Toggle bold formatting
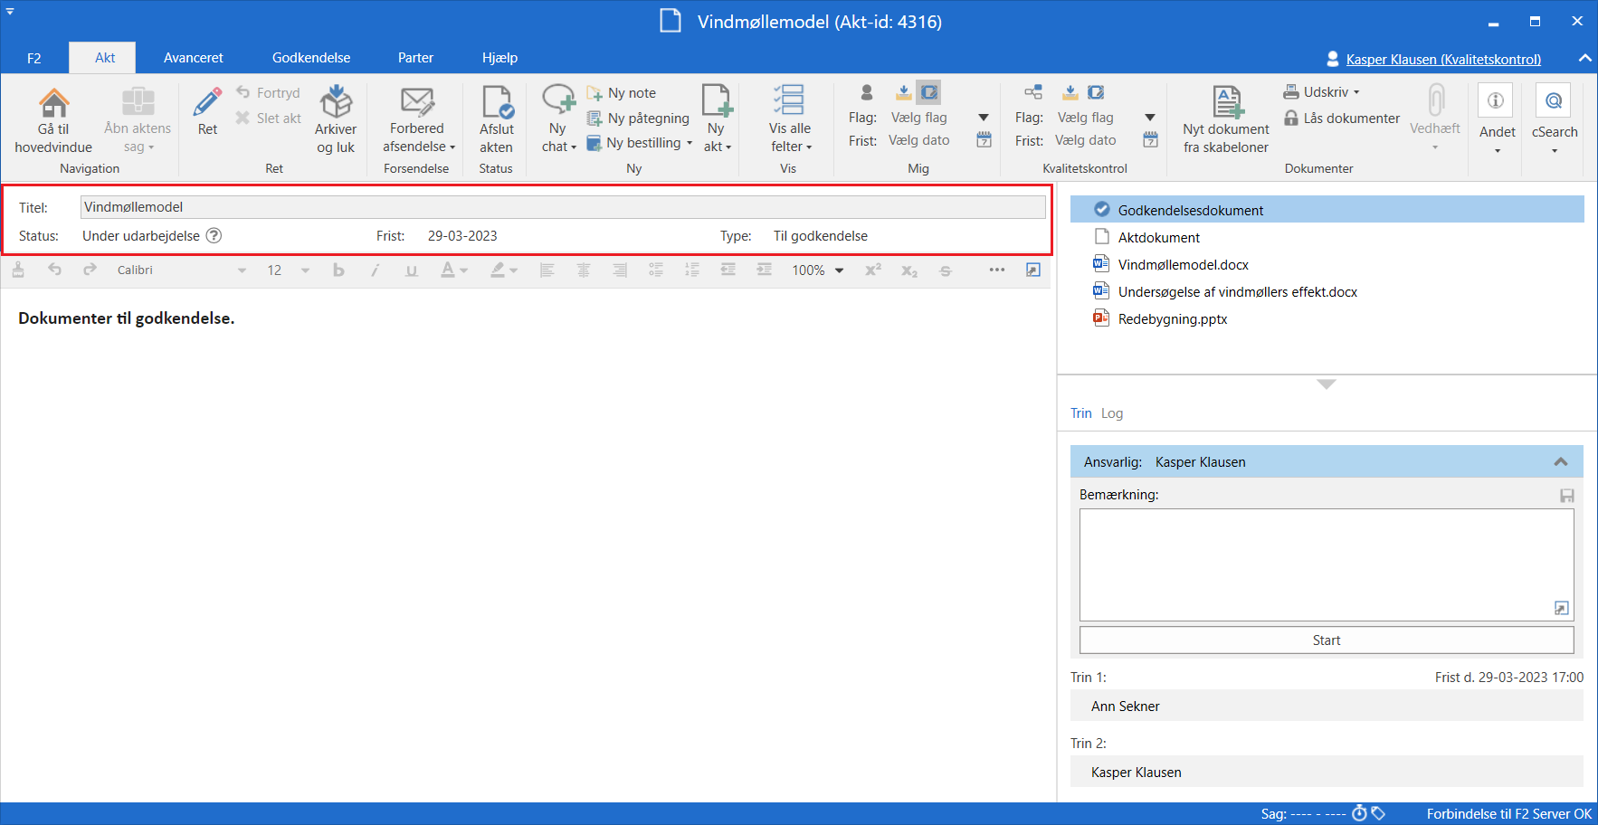Screen dimensions: 1598x825 click(x=338, y=270)
